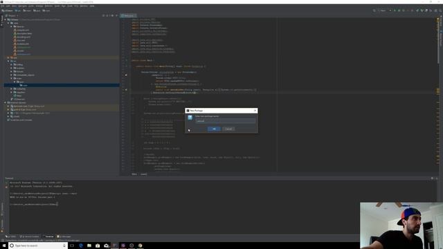Open the Terminal panel gear settings icon

(x=432, y=178)
